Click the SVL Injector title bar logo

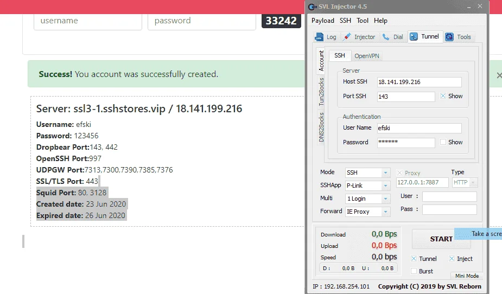click(312, 7)
